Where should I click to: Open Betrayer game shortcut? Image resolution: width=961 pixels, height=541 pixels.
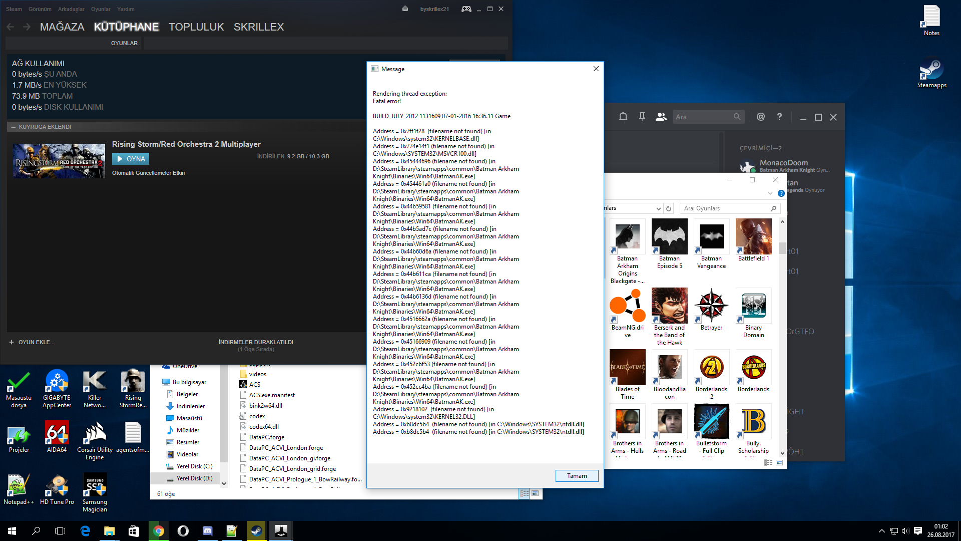pyautogui.click(x=712, y=310)
